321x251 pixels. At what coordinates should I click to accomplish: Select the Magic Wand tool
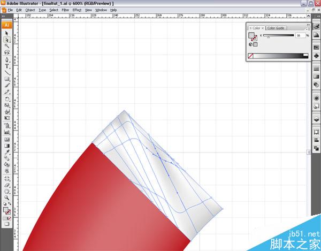point(7,46)
